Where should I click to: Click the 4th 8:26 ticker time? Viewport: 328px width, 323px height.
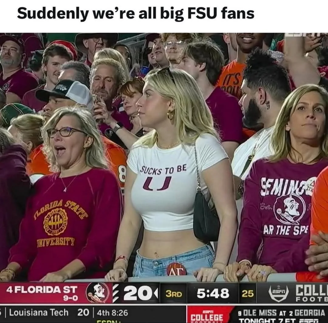tap(113, 313)
